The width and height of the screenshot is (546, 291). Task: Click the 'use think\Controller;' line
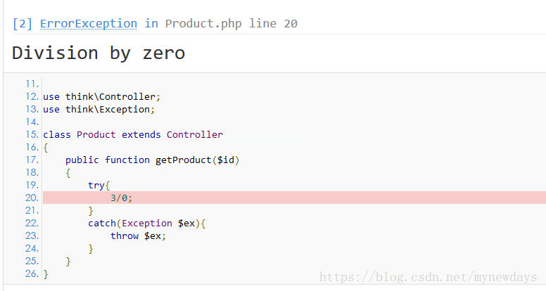[x=101, y=96]
